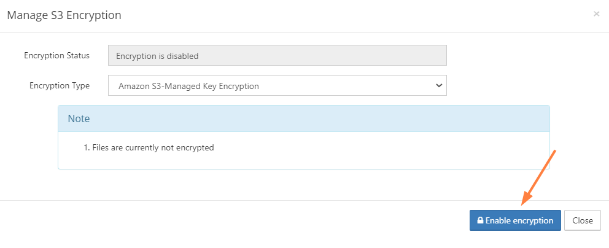Click the Encryption Status field

tap(277, 56)
